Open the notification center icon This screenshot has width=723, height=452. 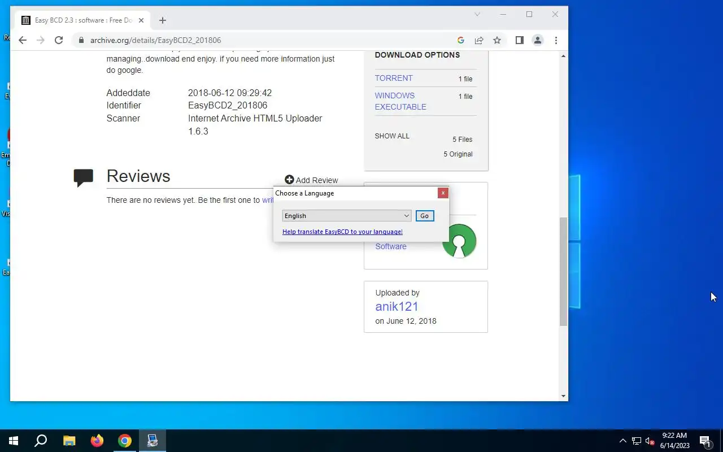tap(705, 441)
